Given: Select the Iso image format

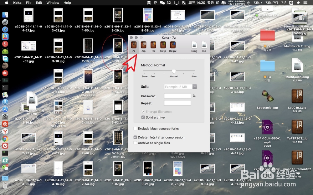Looking at the screenshot, I should (204, 45).
